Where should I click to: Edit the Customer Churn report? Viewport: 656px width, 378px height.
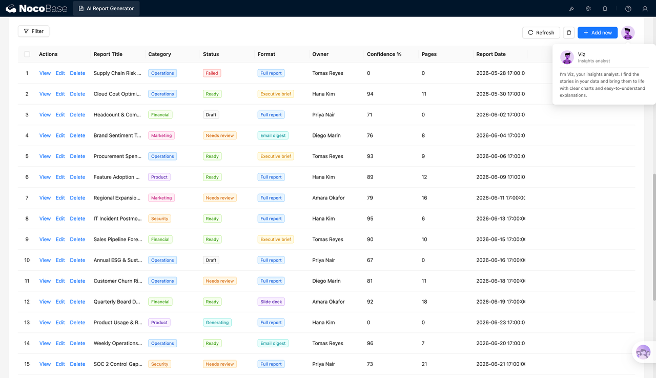coord(60,281)
